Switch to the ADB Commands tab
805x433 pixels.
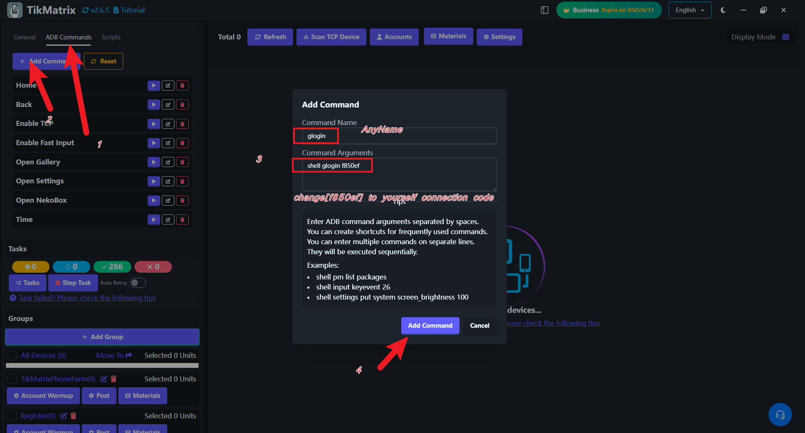coord(68,37)
